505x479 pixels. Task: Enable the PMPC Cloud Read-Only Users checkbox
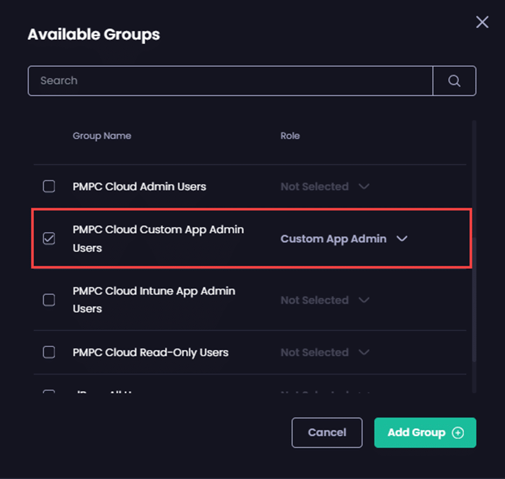[49, 352]
